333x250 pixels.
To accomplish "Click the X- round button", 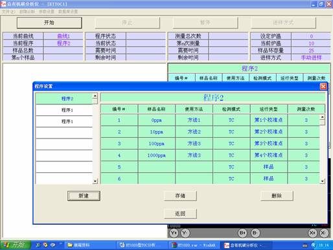I will click(323, 233).
